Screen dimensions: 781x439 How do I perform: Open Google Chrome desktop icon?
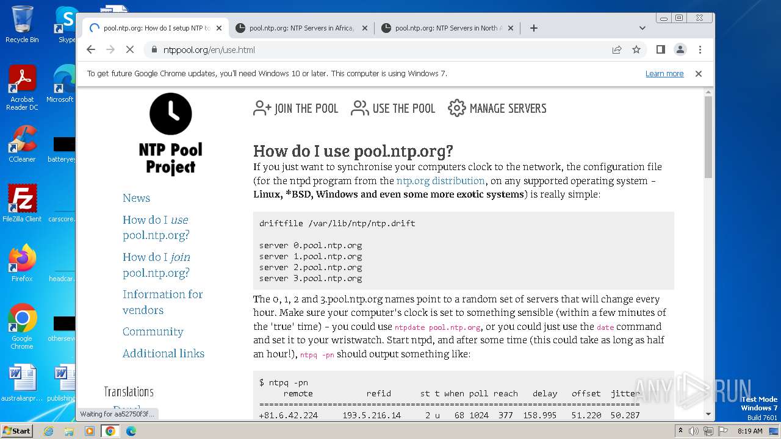tap(22, 327)
